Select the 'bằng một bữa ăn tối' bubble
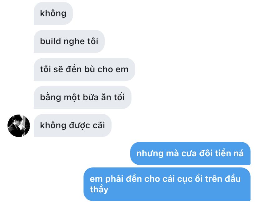 (83, 97)
